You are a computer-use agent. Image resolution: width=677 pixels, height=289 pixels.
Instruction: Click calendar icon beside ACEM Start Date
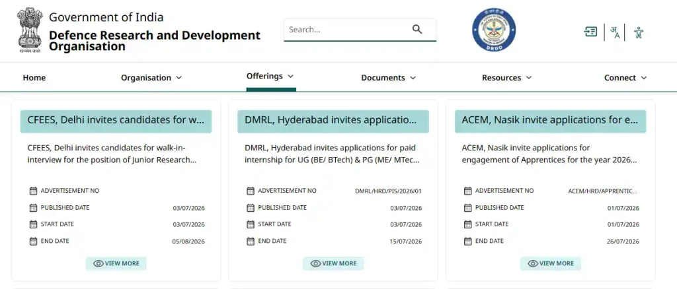tap(467, 224)
